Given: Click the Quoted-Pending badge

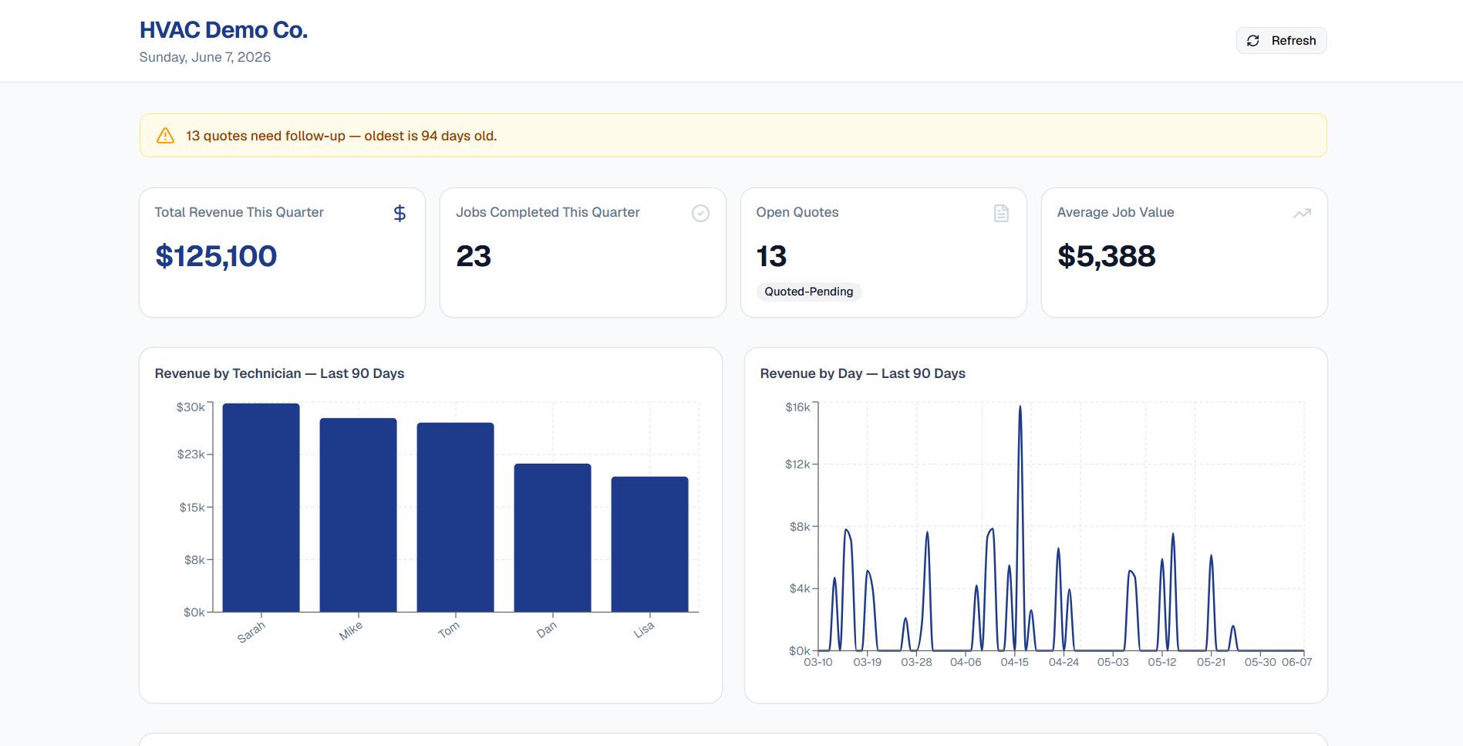Looking at the screenshot, I should 809,292.
